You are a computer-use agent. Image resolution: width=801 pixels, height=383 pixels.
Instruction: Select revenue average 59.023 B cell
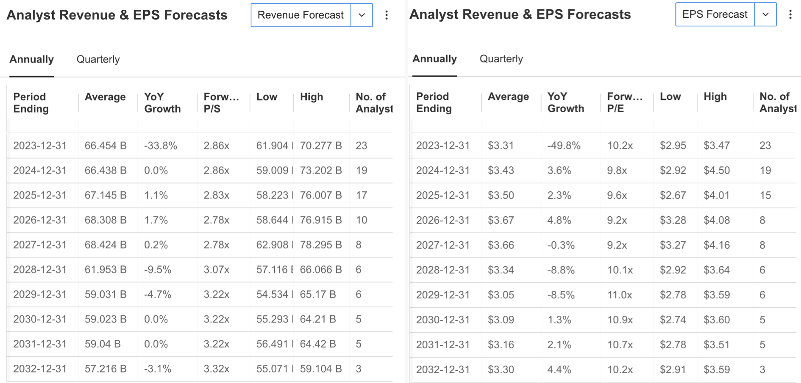(x=106, y=319)
